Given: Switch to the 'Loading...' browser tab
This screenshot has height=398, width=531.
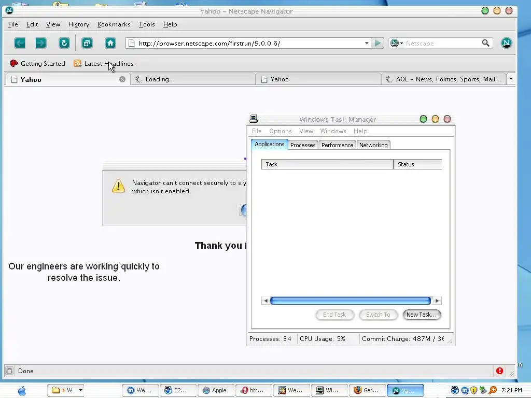Looking at the screenshot, I should (193, 79).
